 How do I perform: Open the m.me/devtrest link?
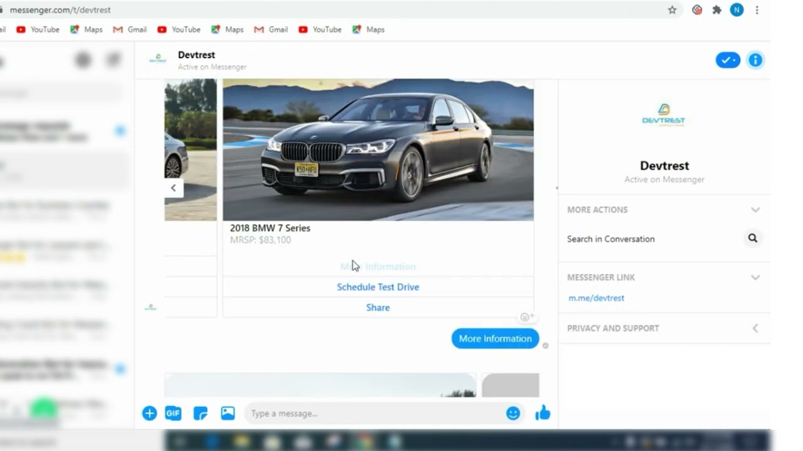(597, 298)
